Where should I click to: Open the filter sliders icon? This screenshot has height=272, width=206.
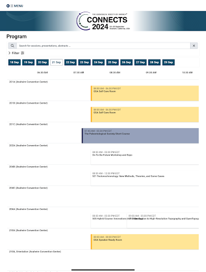(x=23, y=53)
